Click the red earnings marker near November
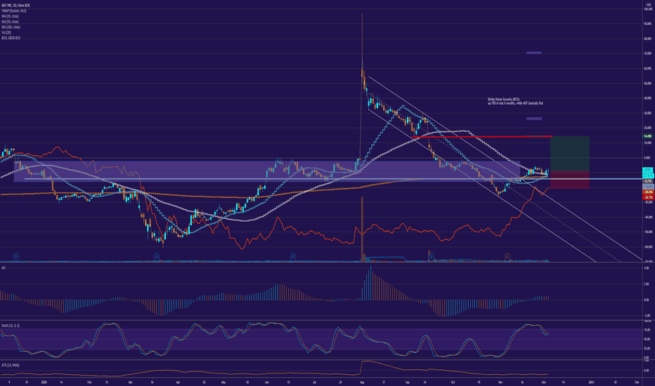 tap(507, 257)
